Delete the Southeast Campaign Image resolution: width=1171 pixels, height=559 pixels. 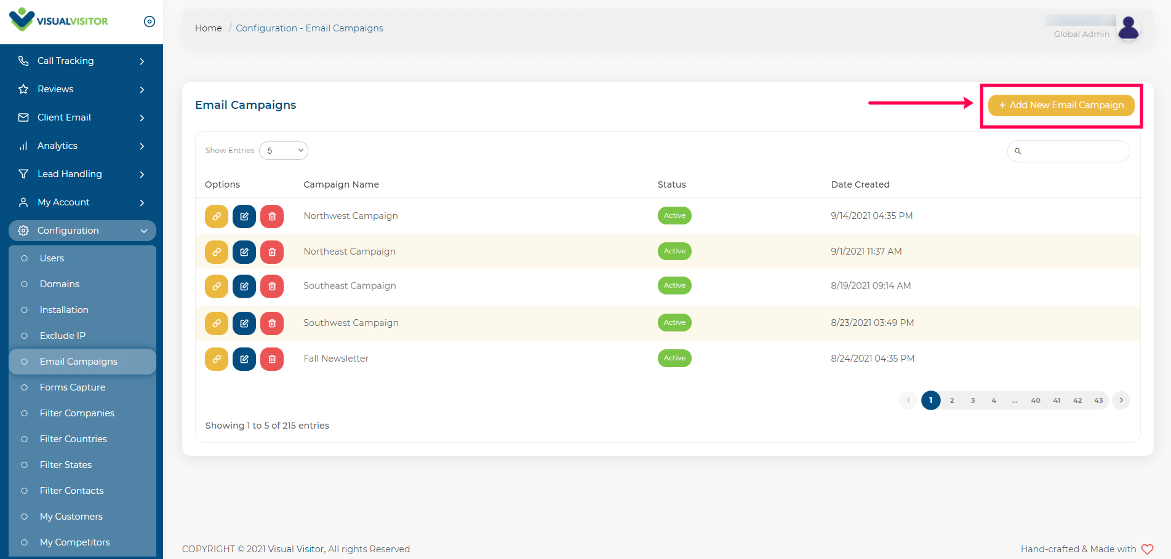click(272, 287)
